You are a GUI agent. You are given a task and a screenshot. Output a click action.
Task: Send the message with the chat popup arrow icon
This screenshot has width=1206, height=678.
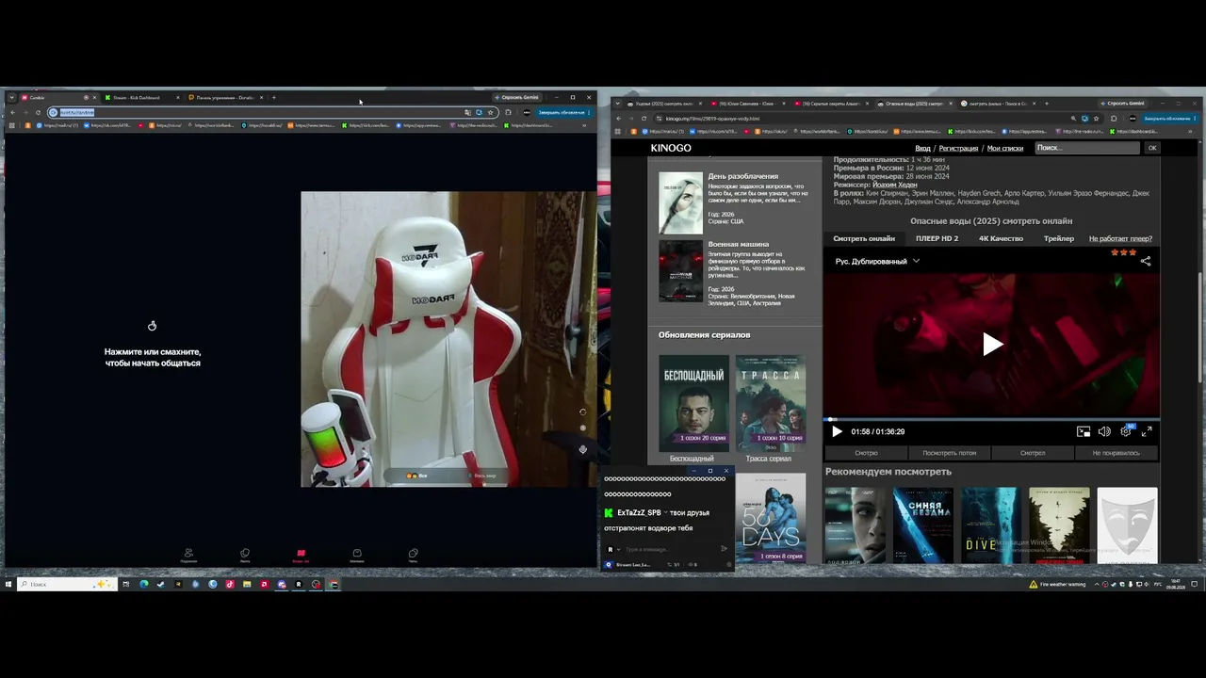click(724, 549)
